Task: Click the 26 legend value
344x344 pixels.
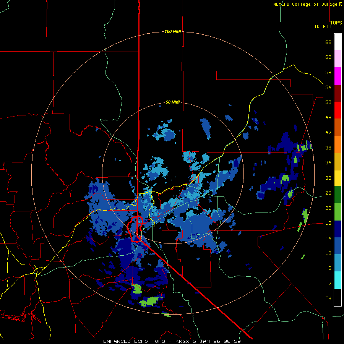Action: [328, 193]
